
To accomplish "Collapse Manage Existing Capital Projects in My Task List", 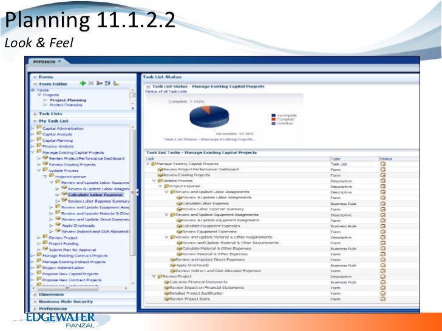I will 32,152.
